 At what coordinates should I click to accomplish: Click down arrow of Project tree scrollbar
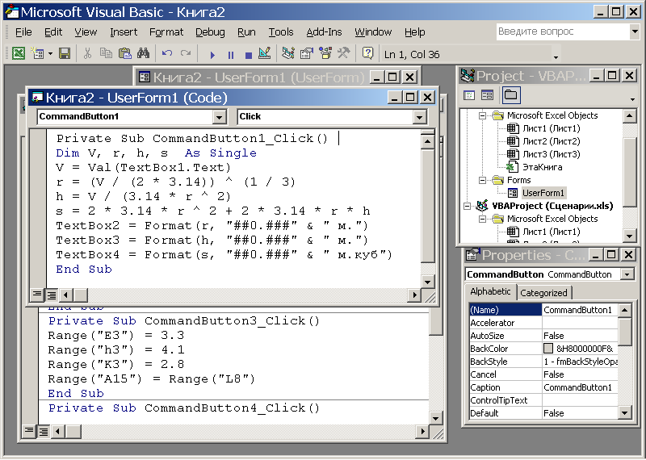click(x=629, y=236)
